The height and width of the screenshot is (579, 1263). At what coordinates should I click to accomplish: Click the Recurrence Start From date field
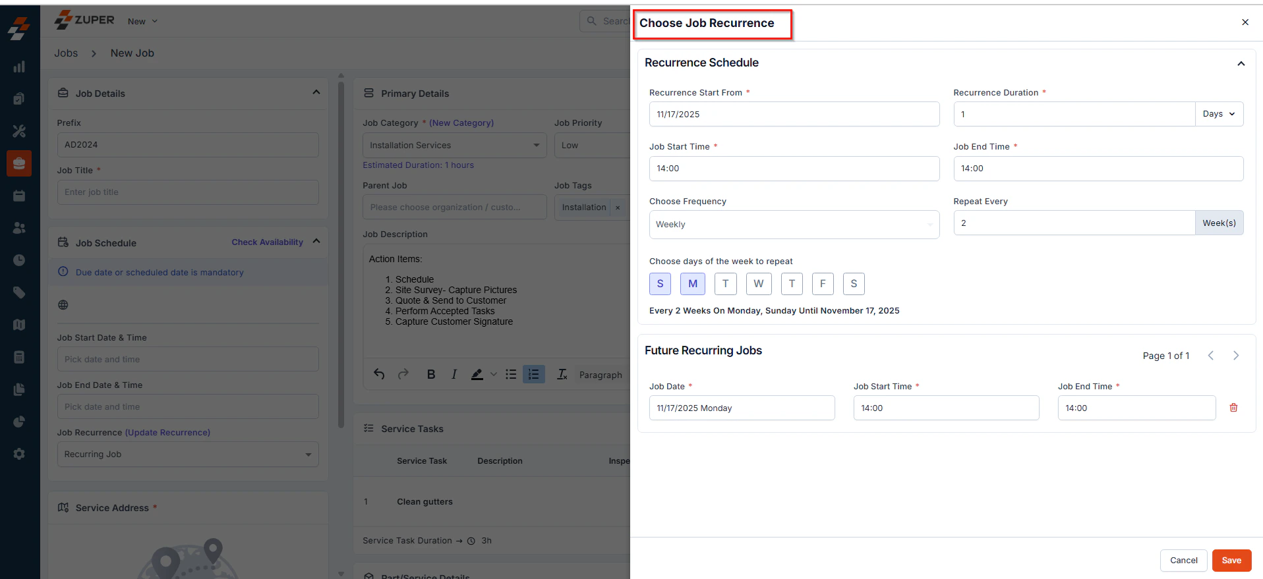click(x=794, y=114)
